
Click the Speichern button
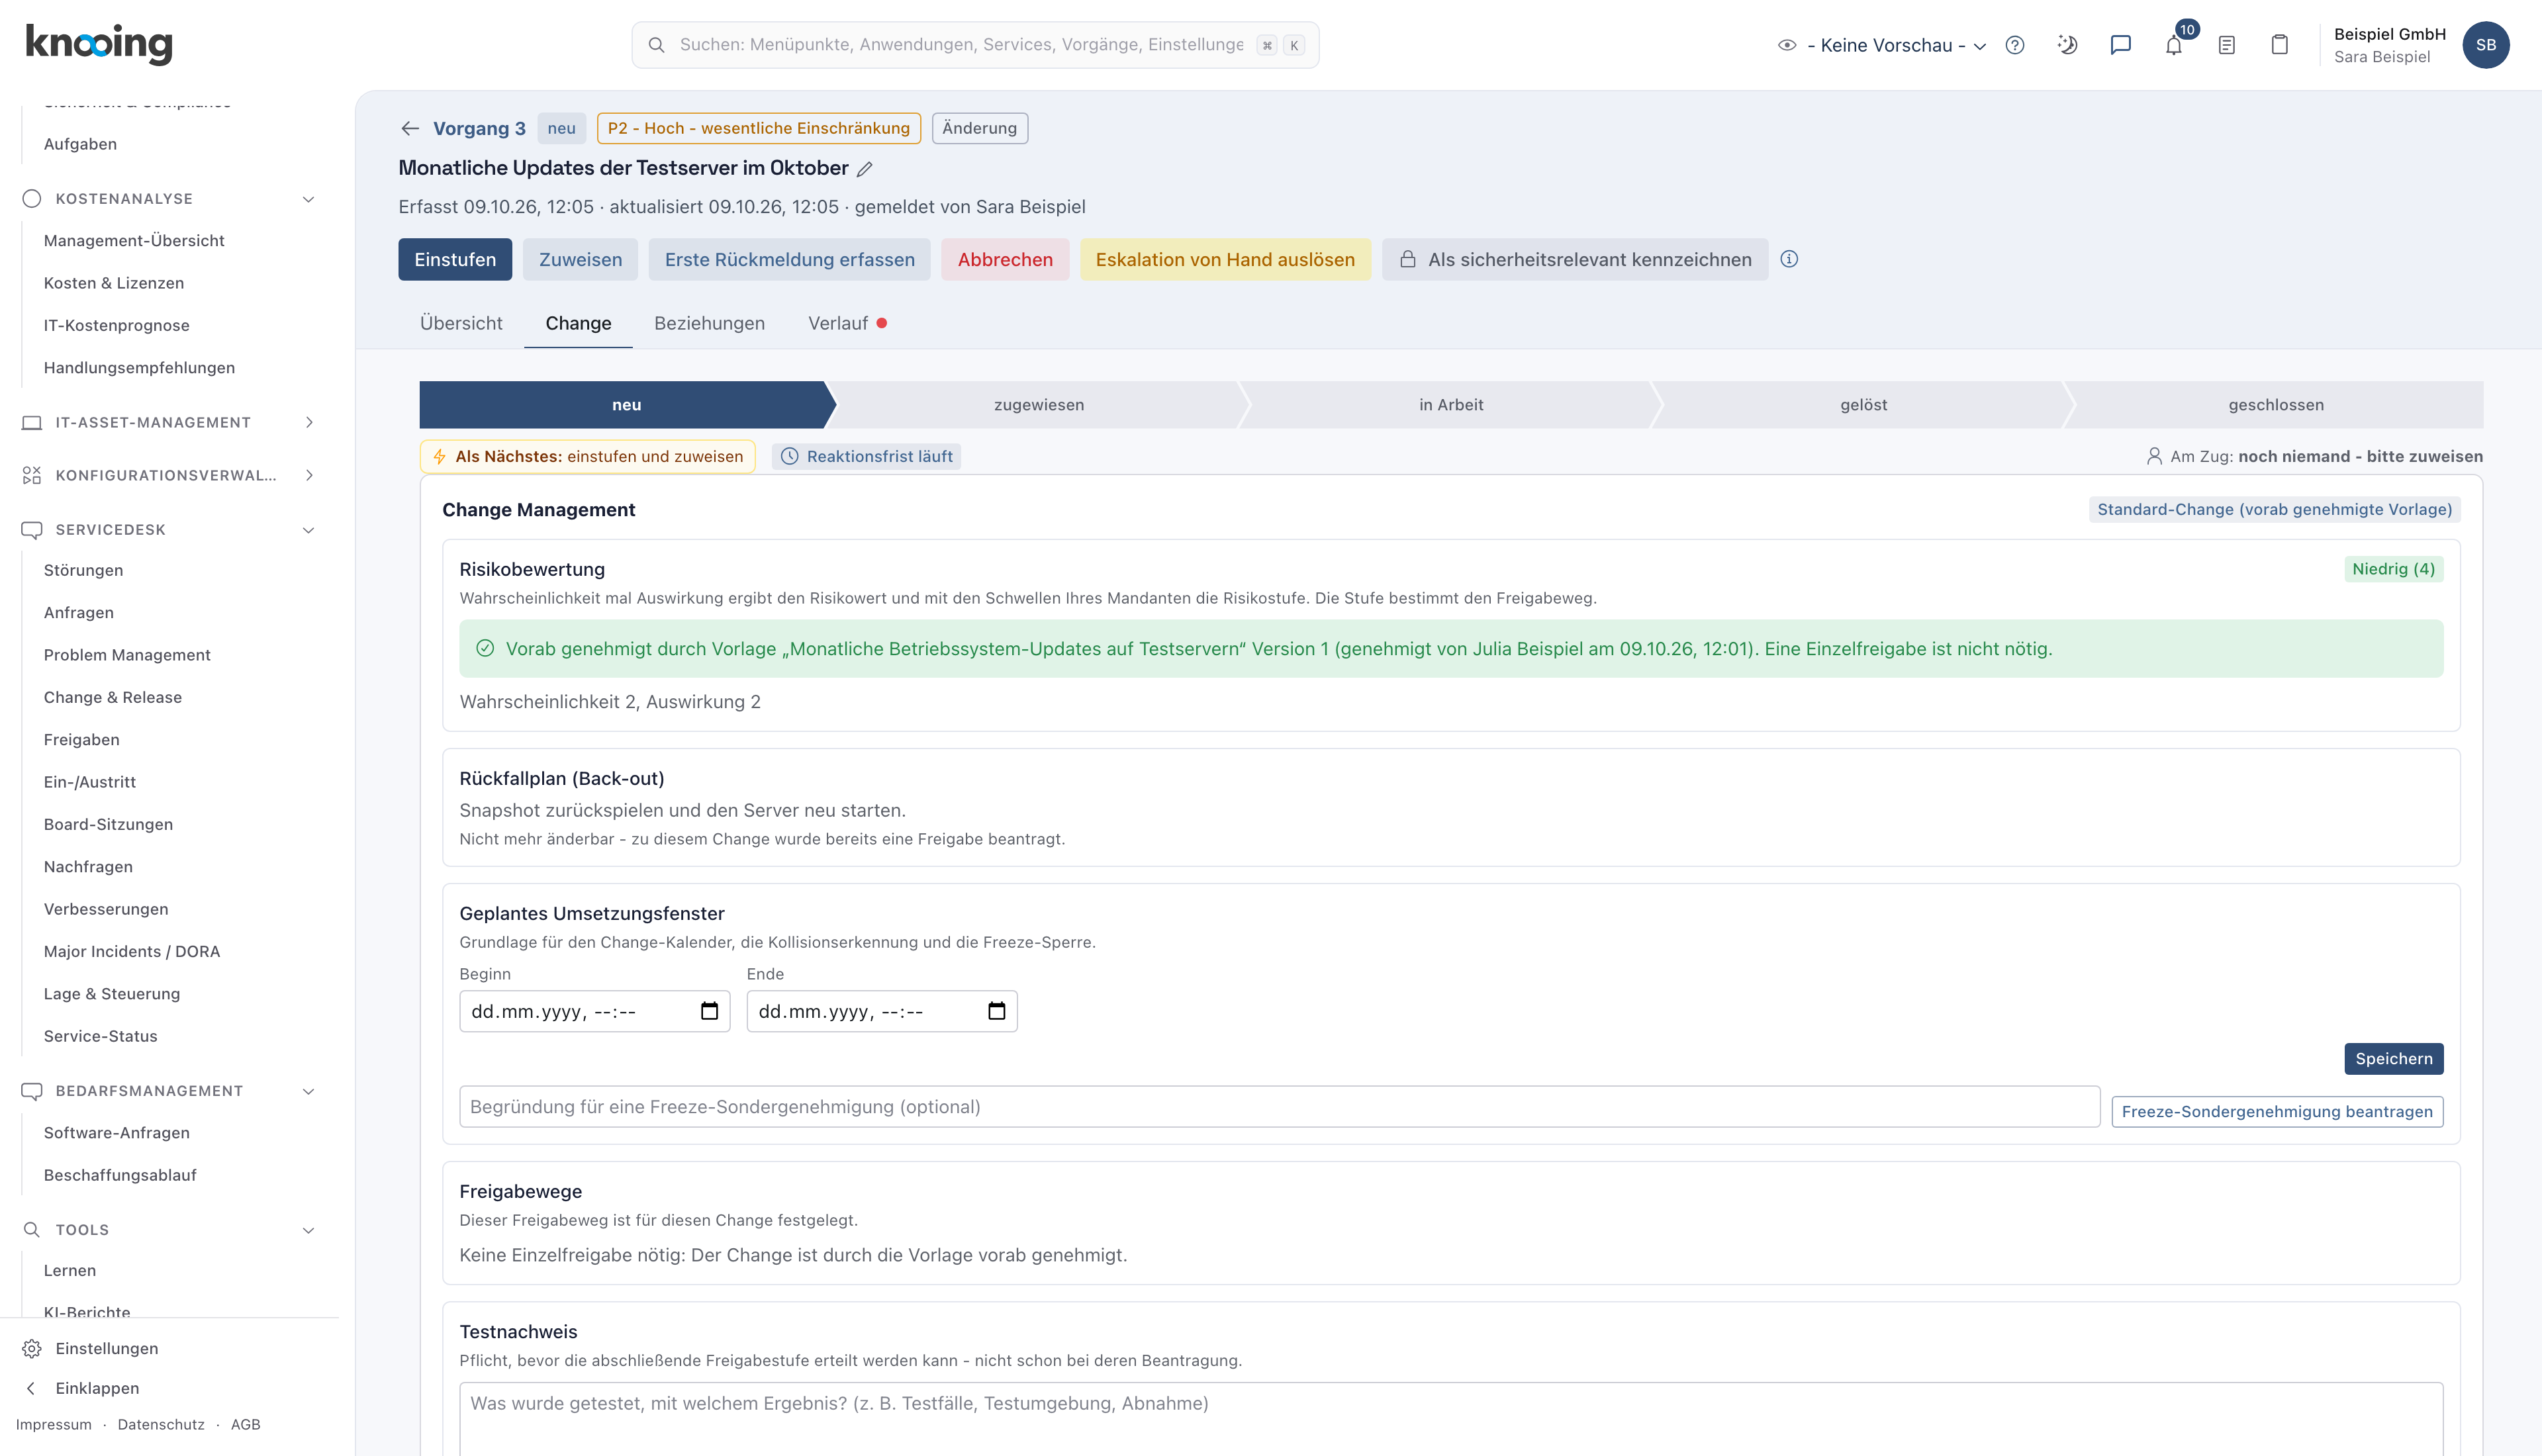click(x=2393, y=1059)
